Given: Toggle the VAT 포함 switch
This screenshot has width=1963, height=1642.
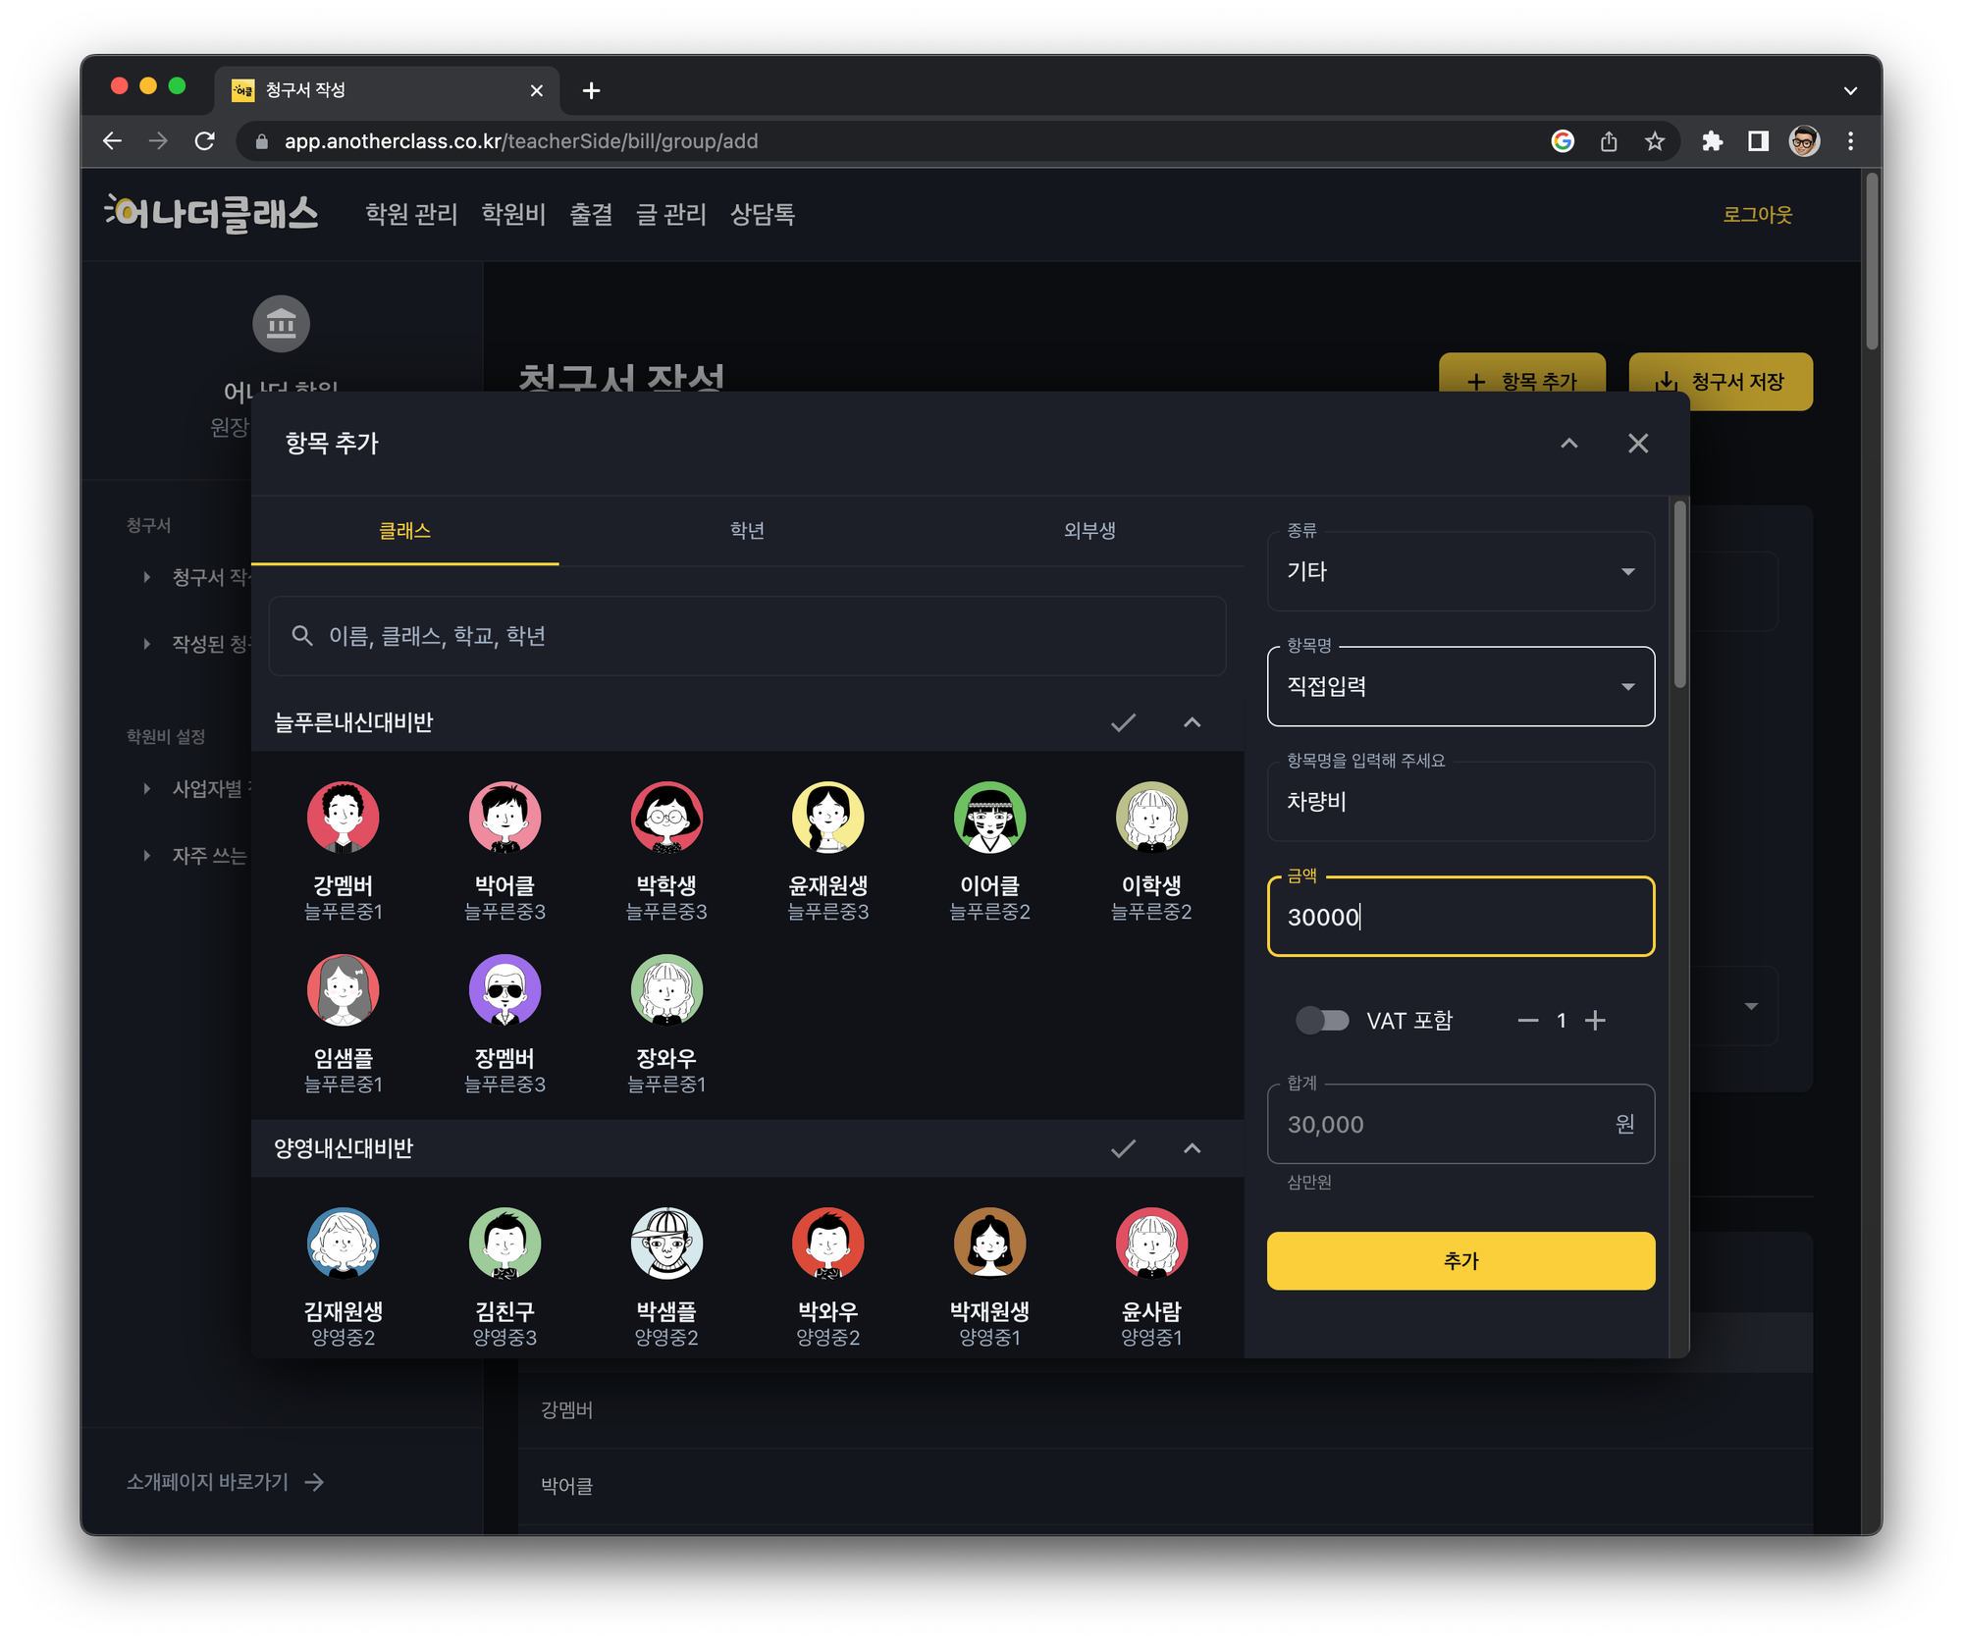Looking at the screenshot, I should click(1322, 1021).
